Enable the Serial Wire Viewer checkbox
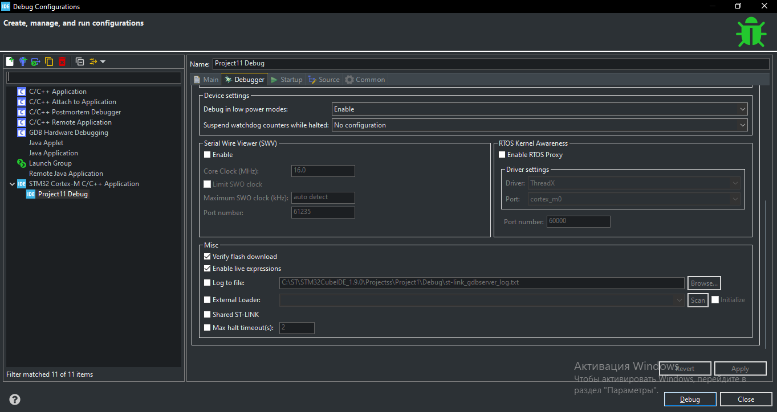This screenshot has height=412, width=777. point(208,155)
